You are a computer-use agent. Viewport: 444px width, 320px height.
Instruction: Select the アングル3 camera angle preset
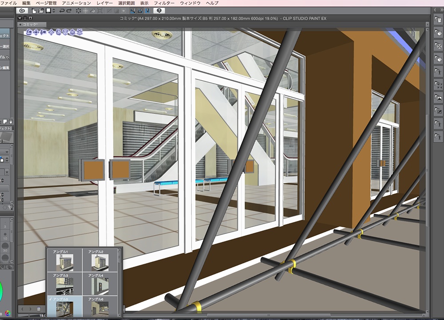coord(64,284)
